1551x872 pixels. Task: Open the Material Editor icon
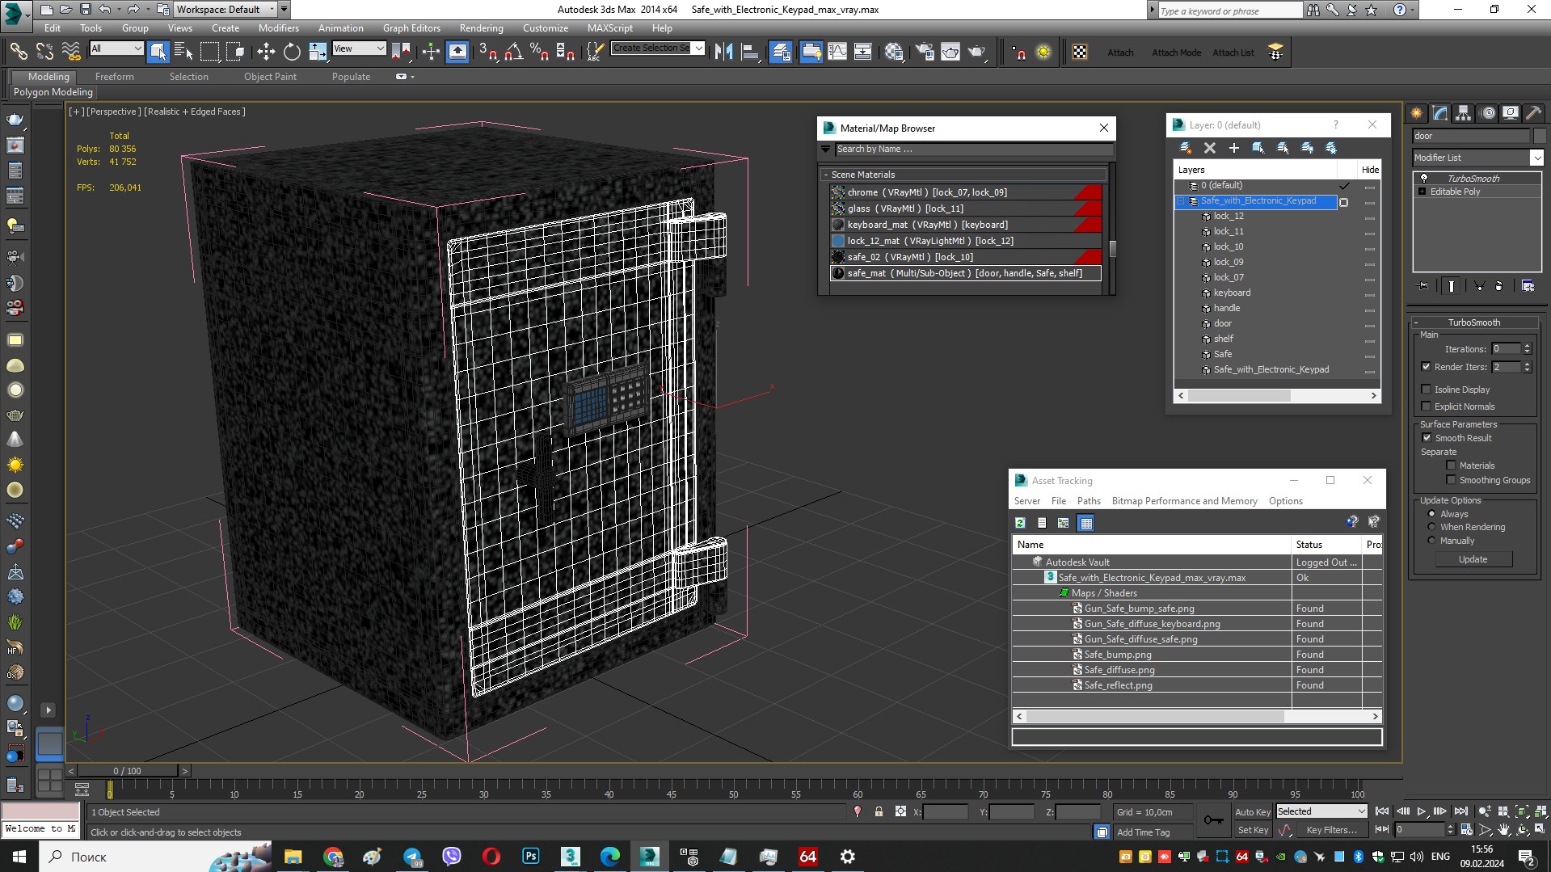(x=894, y=52)
